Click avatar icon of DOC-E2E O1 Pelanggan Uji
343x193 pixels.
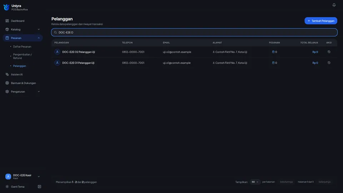pos(57,63)
